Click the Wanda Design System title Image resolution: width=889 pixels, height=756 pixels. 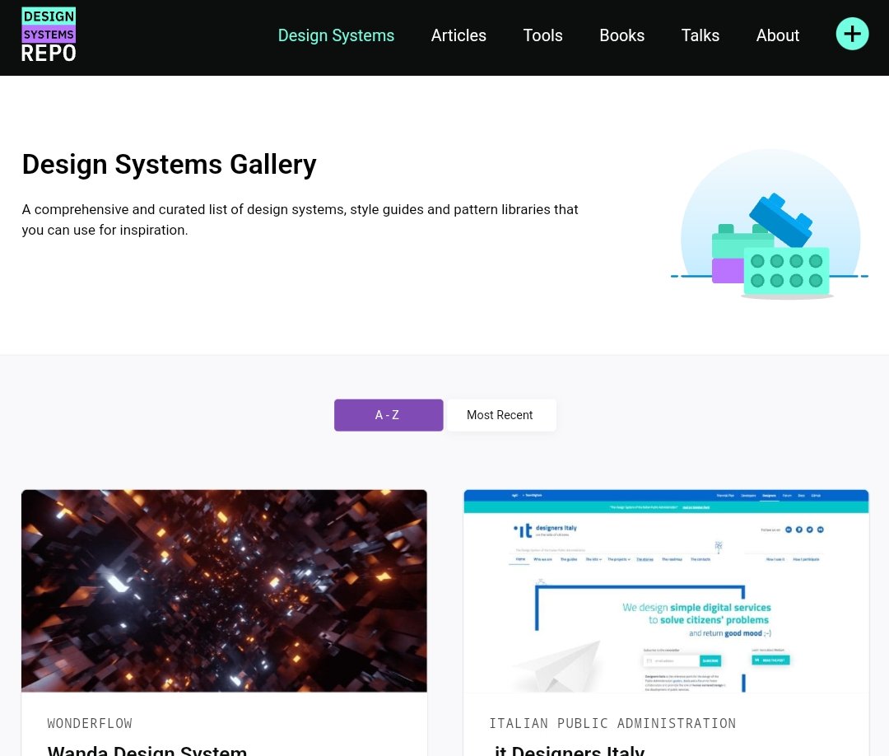click(x=147, y=749)
